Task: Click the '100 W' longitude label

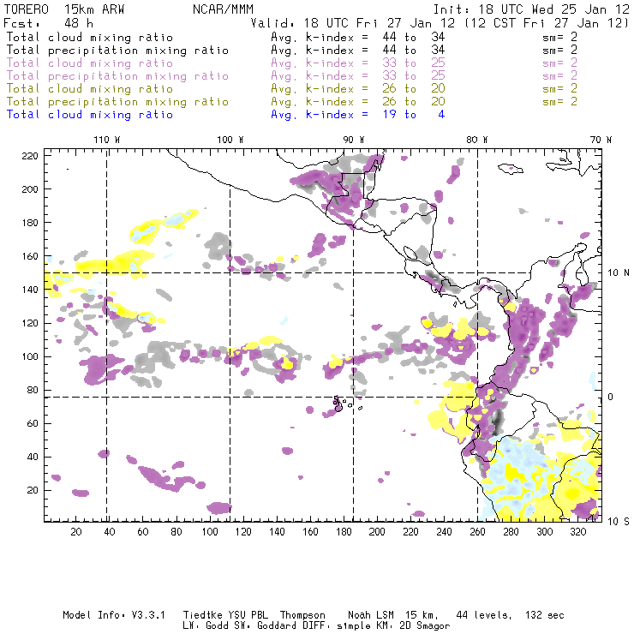Action: (230, 140)
